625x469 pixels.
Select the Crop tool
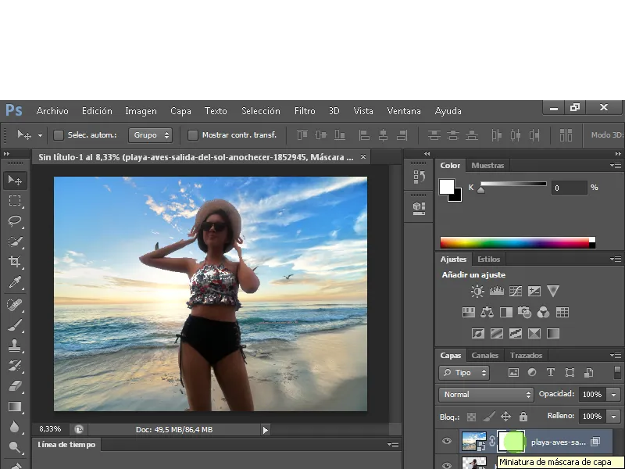point(15,262)
